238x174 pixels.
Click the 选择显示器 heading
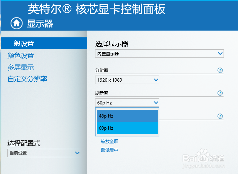point(112,44)
